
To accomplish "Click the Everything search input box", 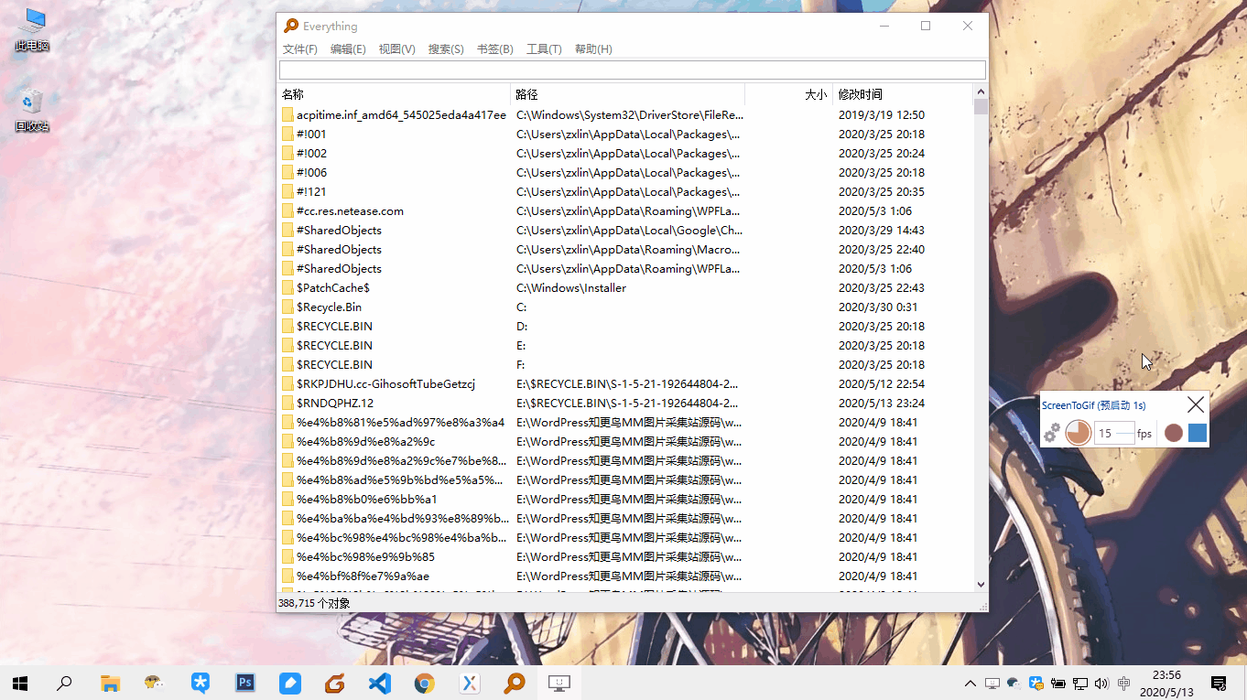I will (x=632, y=70).
